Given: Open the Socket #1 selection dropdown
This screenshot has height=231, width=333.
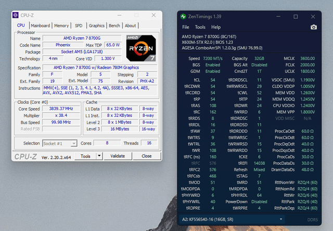Looking at the screenshot, I should pyautogui.click(x=59, y=143).
